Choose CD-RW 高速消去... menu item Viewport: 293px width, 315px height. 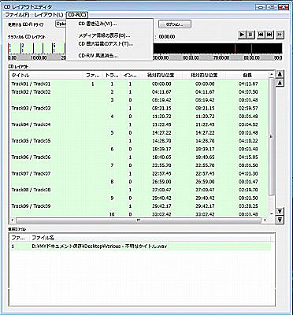(98, 55)
